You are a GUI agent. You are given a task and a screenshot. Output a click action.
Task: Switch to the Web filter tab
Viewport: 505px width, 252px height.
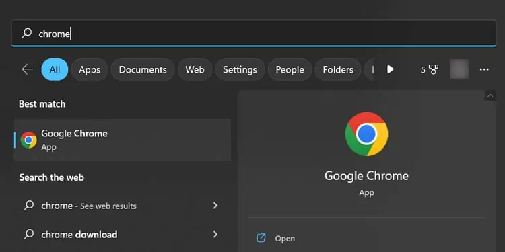tap(195, 69)
